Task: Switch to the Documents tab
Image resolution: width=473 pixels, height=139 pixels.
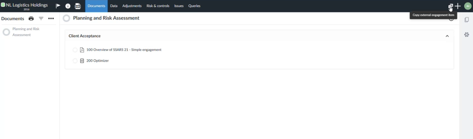Action: pyautogui.click(x=96, y=6)
